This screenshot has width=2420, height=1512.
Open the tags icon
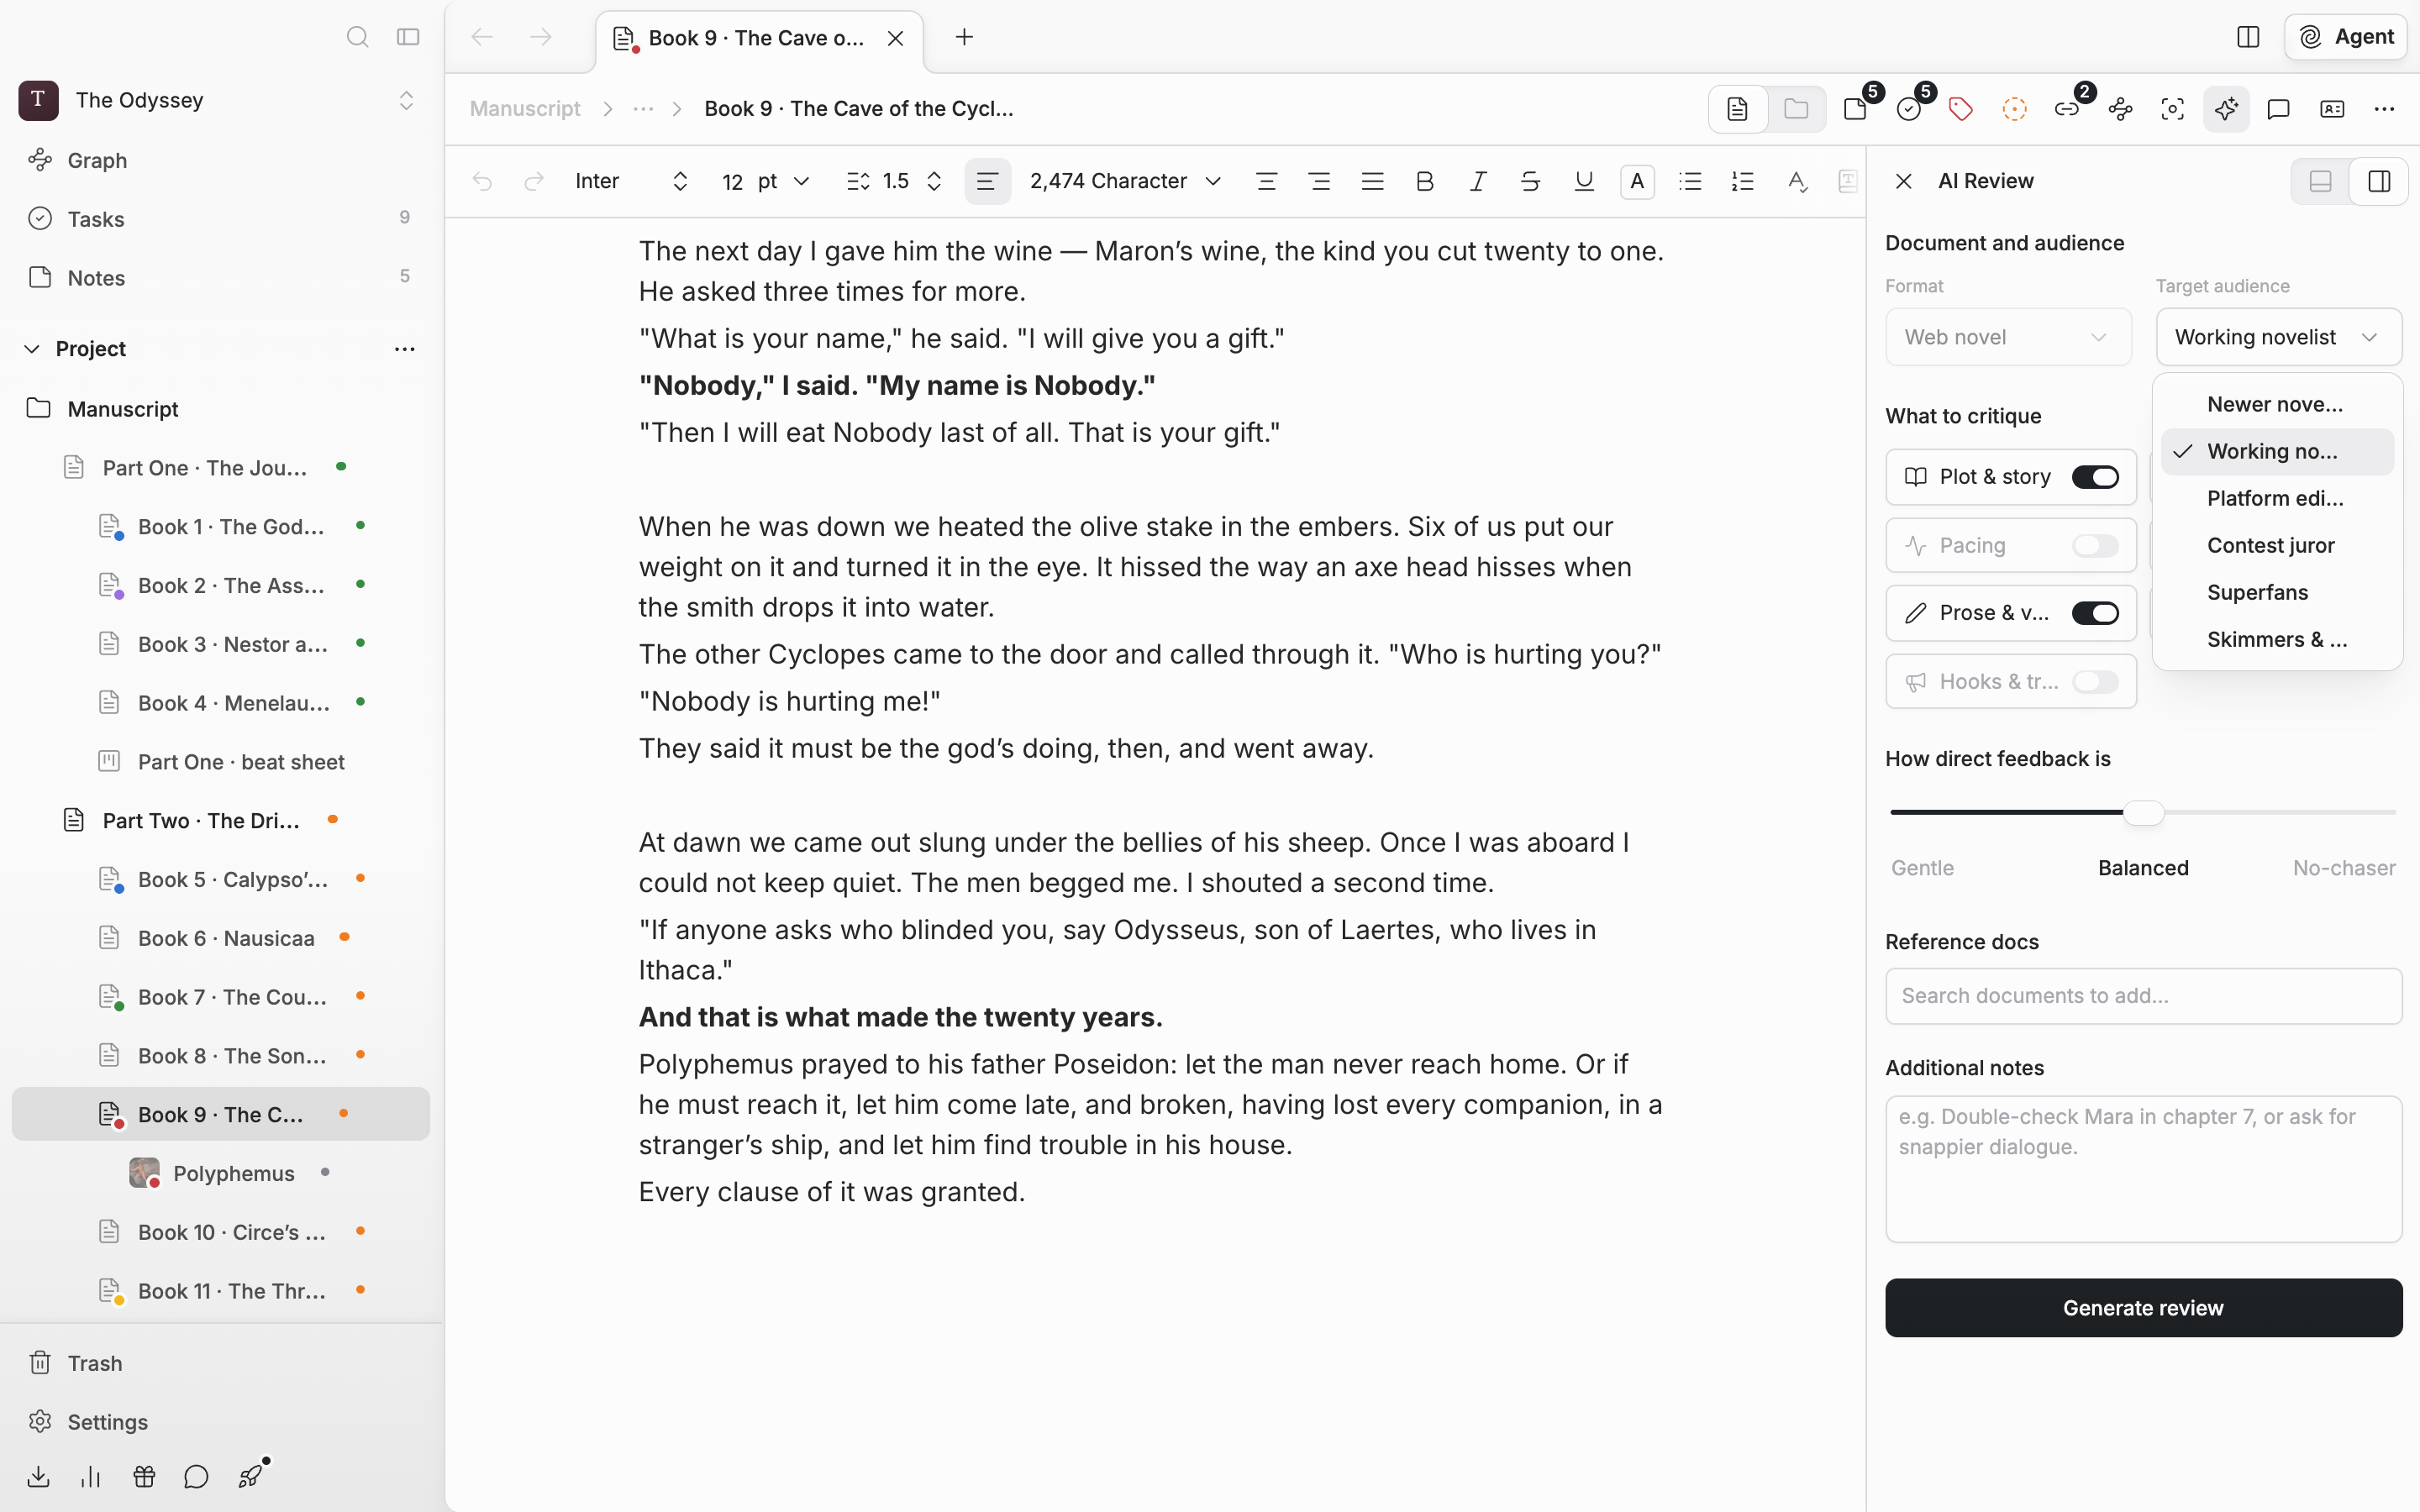click(1961, 109)
